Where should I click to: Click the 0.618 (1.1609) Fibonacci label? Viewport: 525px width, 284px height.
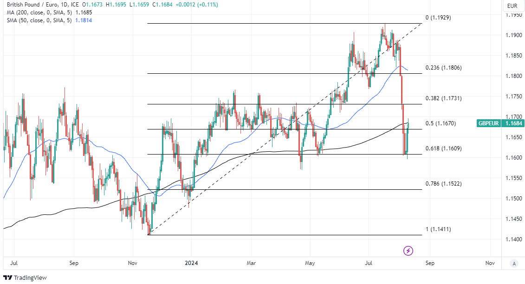tap(443, 148)
